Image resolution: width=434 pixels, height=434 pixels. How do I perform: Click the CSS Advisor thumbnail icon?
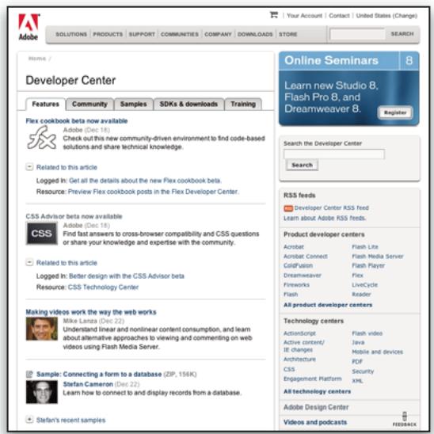coord(41,234)
